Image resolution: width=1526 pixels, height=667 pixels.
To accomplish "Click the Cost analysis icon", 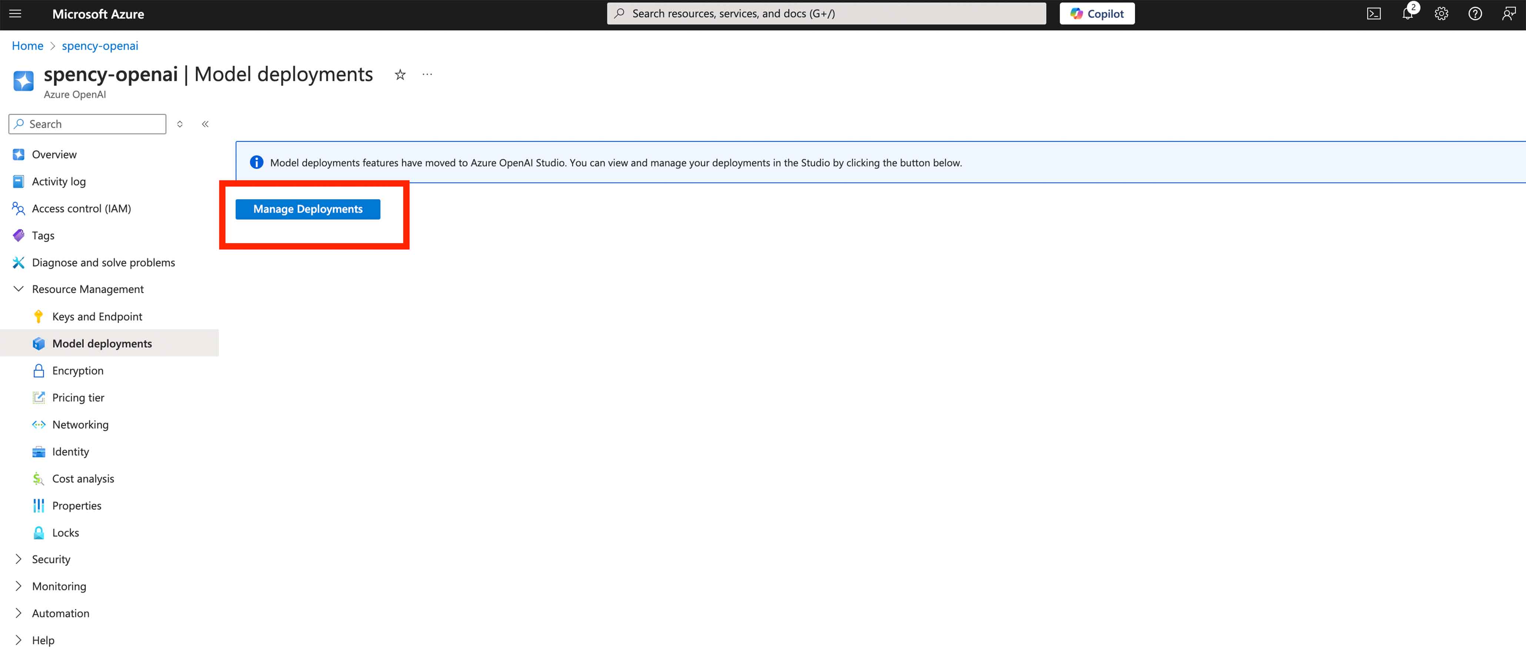I will tap(39, 478).
